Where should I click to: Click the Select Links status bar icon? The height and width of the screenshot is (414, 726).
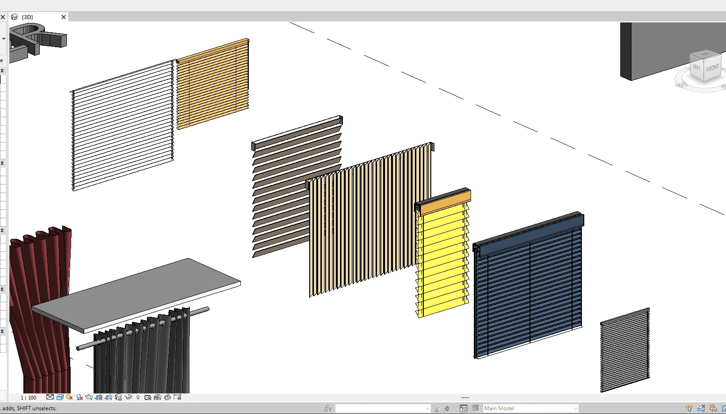click(x=689, y=408)
